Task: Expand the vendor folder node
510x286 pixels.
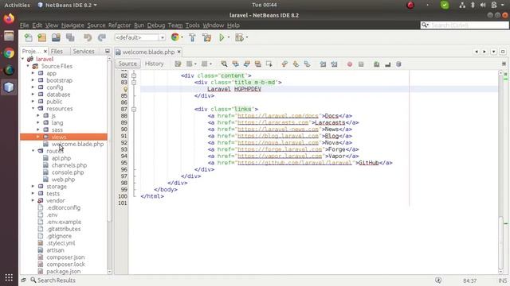Action: click(x=33, y=200)
